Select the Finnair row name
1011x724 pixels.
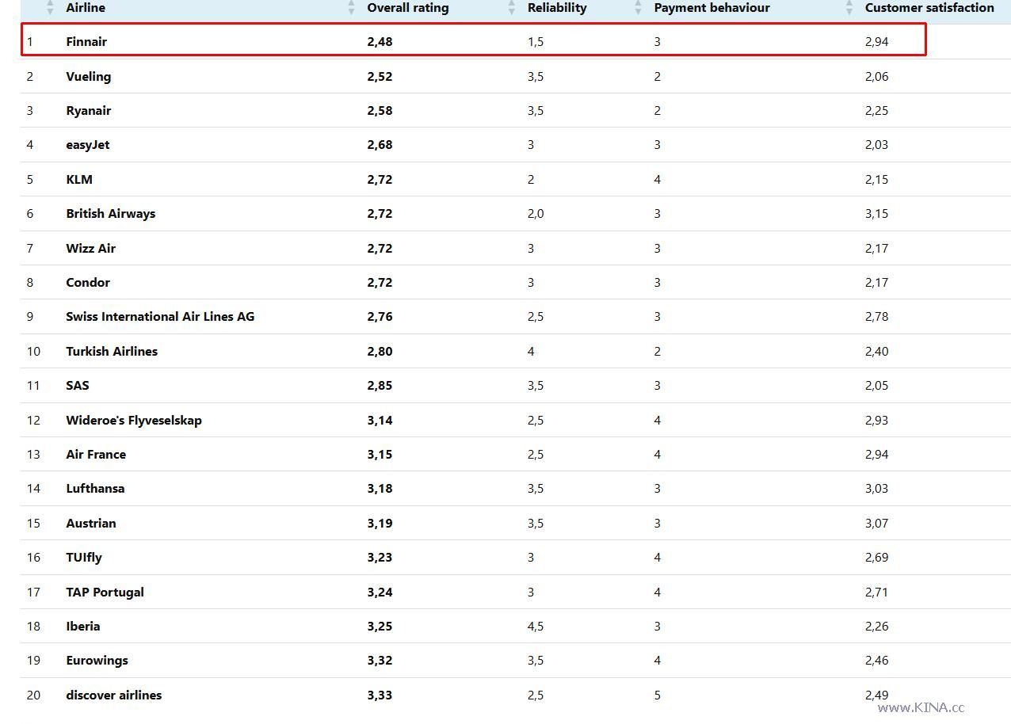[86, 42]
